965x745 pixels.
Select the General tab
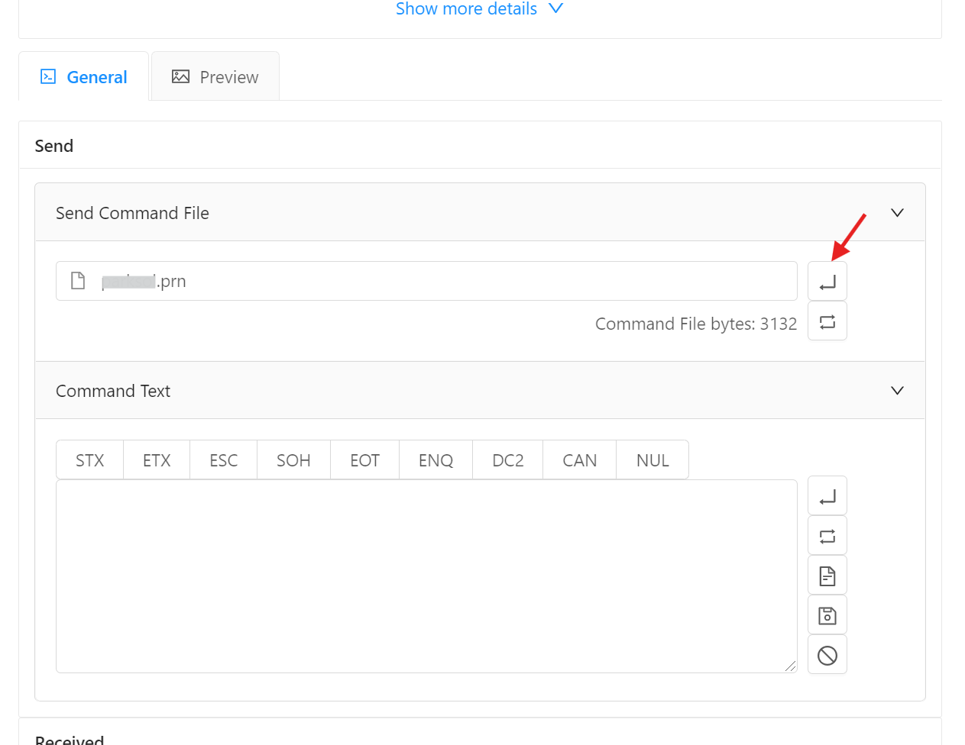(84, 77)
